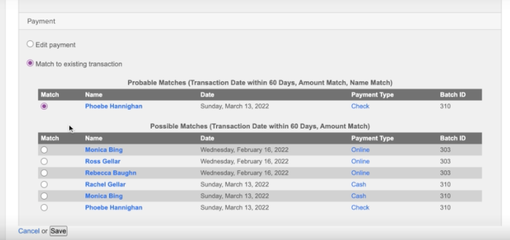This screenshot has width=510, height=240.
Task: Open the Ross Gellar name link
Action: [103, 161]
